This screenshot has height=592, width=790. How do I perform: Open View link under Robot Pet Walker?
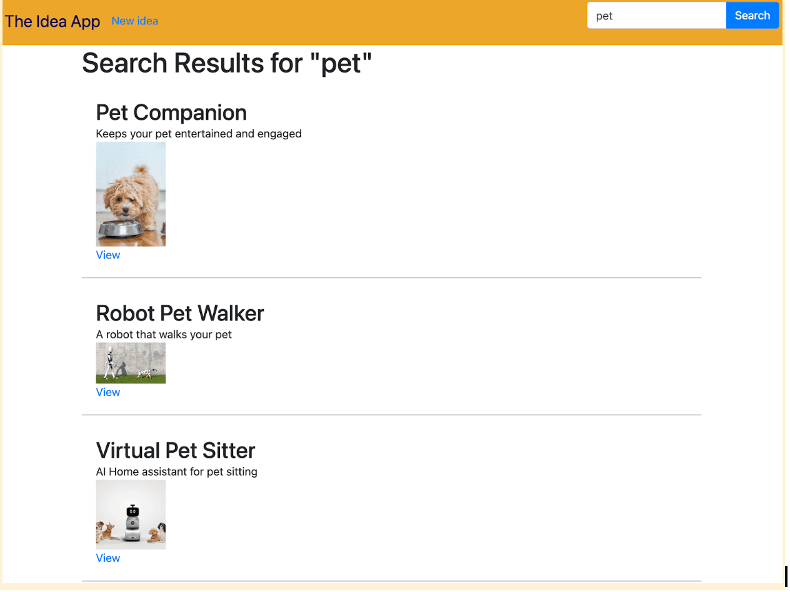point(108,393)
